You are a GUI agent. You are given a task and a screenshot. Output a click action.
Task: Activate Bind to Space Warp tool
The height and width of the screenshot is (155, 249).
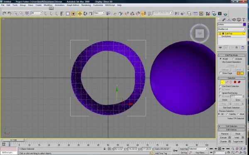27,14
